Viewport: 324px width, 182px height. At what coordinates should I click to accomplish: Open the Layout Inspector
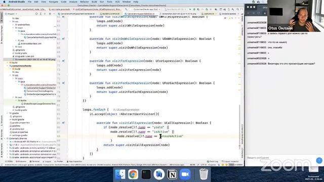pos(230,162)
